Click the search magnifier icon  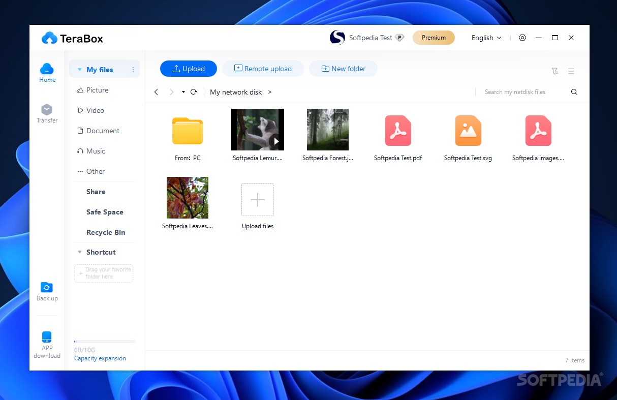[x=574, y=92]
